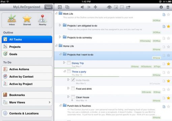Check the Disney Trip checkbox
Viewport: 172px width, 121px height.
click(x=69, y=63)
